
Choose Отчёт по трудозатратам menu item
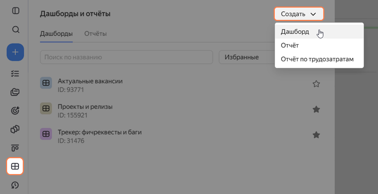coord(319,59)
